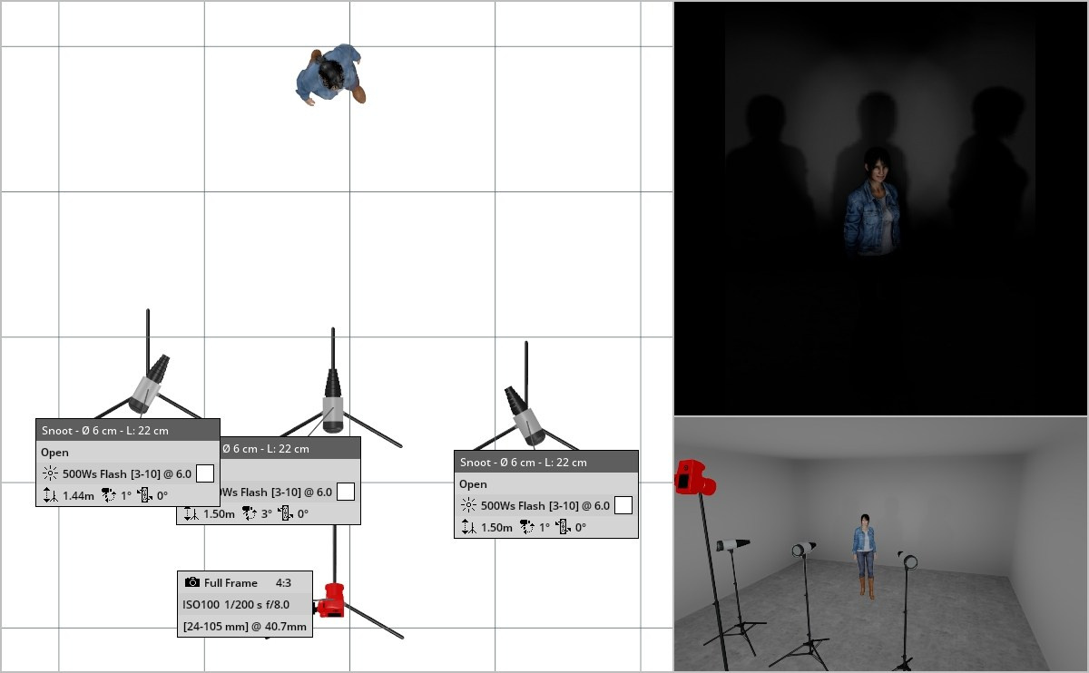
Task: Click the sun icon in the right snoot label
Action: coord(468,506)
